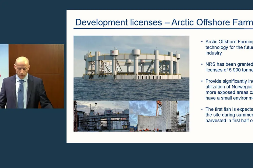Click the text 'licenses of 5 990 tonne'

pos(229,70)
